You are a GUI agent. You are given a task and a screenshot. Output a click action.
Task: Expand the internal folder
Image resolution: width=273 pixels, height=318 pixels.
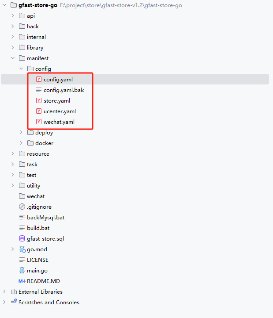click(x=13, y=37)
